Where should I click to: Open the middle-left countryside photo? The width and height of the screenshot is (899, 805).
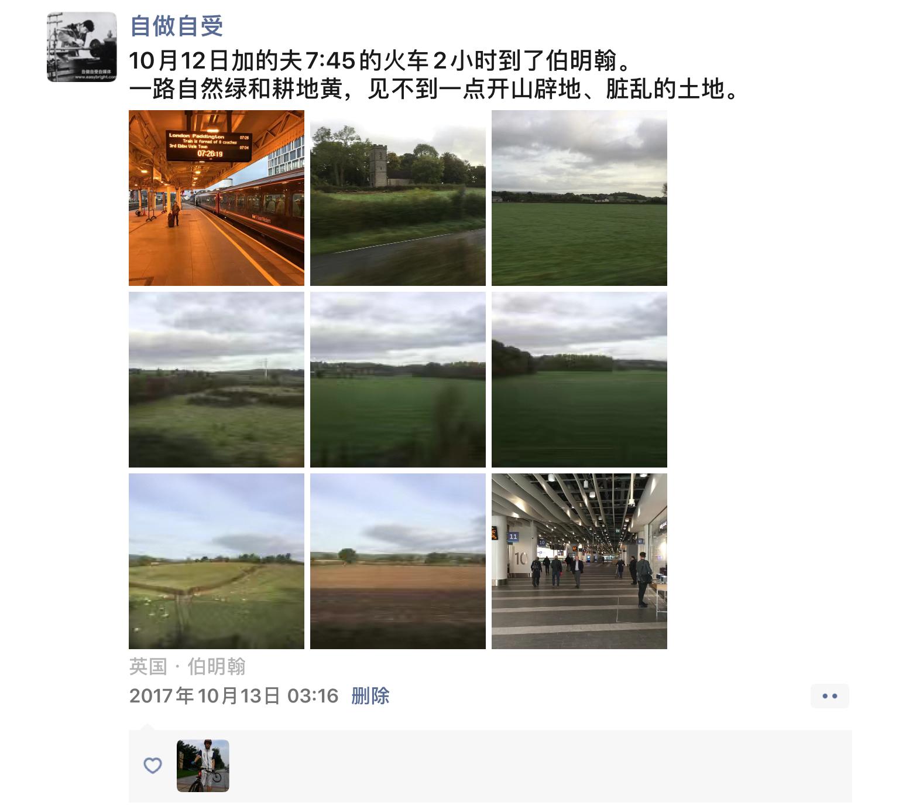click(217, 380)
